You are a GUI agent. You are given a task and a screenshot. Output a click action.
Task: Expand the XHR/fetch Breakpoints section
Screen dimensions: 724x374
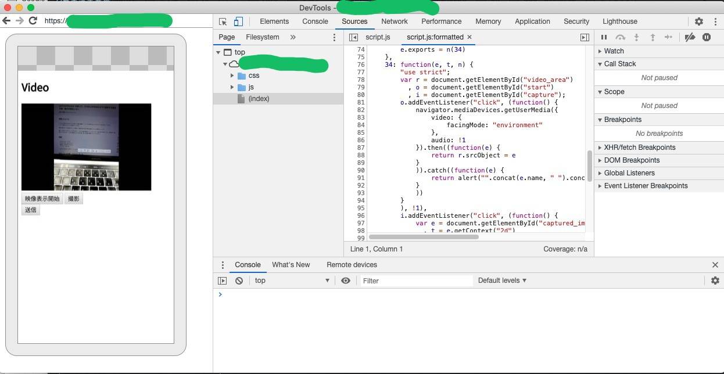(x=639, y=148)
